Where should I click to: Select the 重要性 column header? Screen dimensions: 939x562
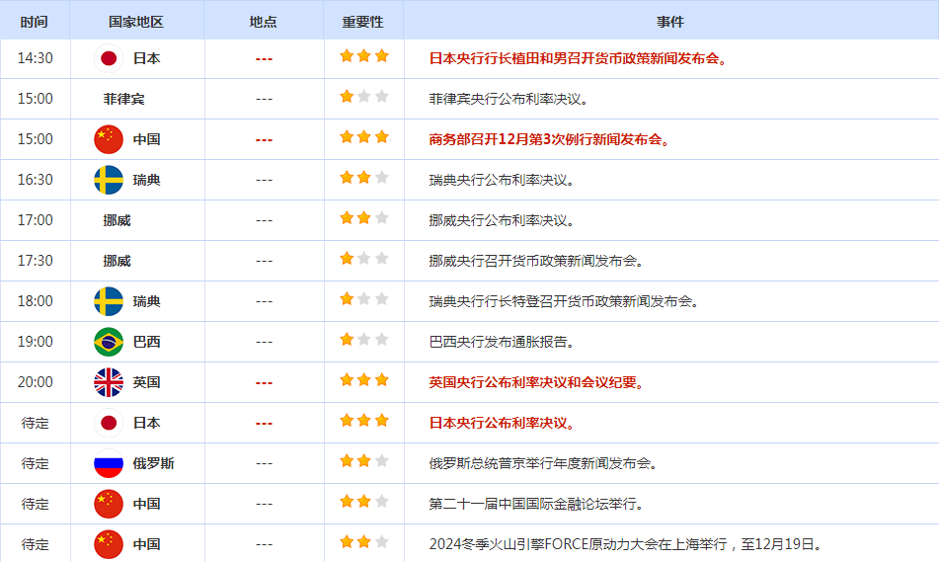coord(362,22)
